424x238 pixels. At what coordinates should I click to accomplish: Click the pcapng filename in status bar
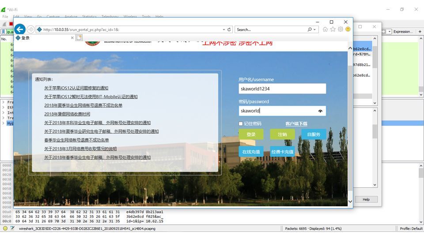87,229
